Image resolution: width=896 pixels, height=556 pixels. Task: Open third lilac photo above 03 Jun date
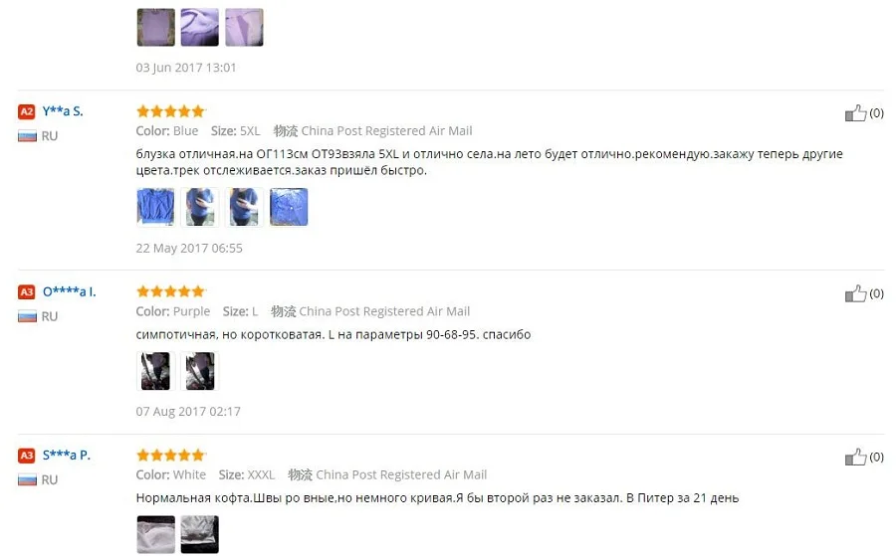coord(244,27)
